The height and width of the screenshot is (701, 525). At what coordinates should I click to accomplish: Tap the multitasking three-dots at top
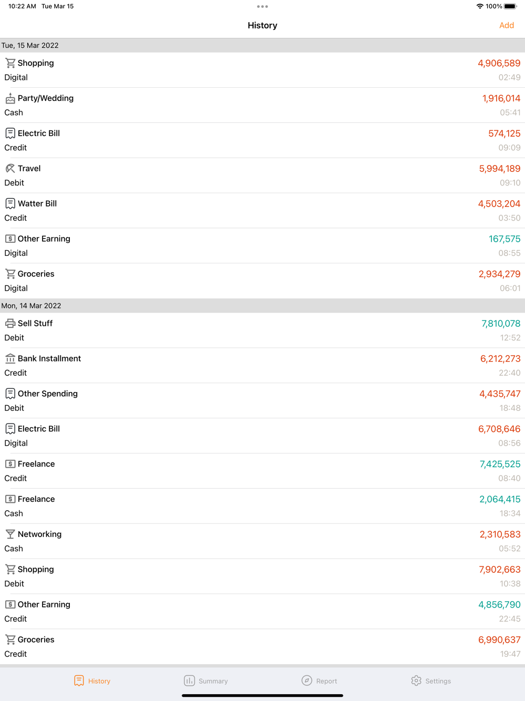pyautogui.click(x=262, y=7)
